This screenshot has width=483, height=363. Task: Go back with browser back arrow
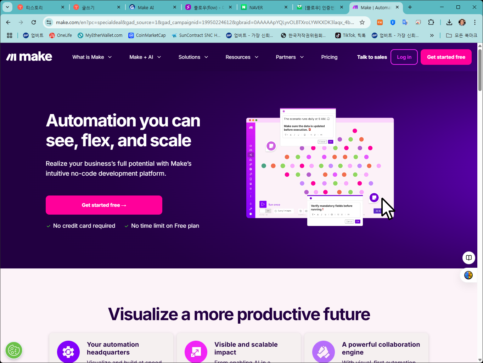pyautogui.click(x=8, y=22)
